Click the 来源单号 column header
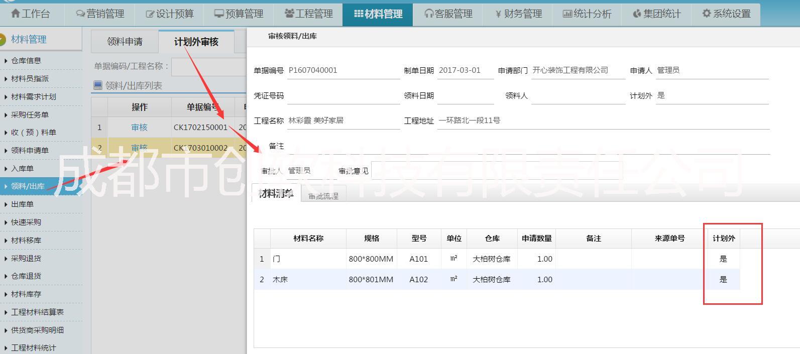Screen dimensions: 800x354 [669, 239]
